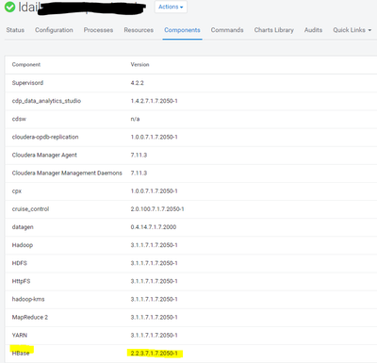Select the HDFS version value
The image size is (377, 363).
(154, 263)
